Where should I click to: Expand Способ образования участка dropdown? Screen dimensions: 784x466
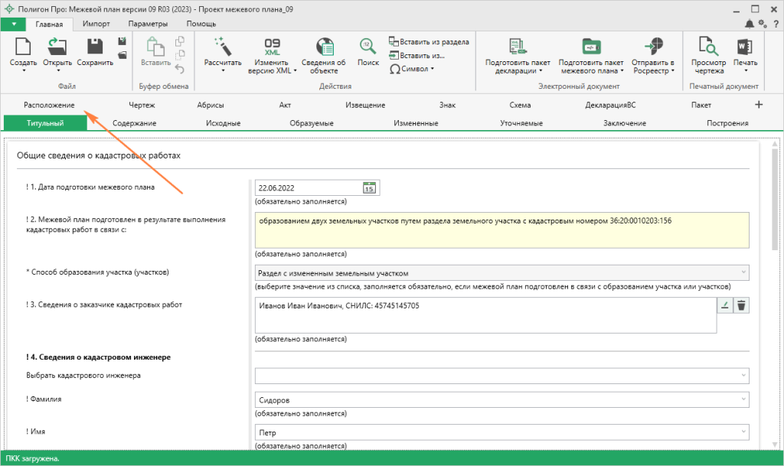pos(742,273)
